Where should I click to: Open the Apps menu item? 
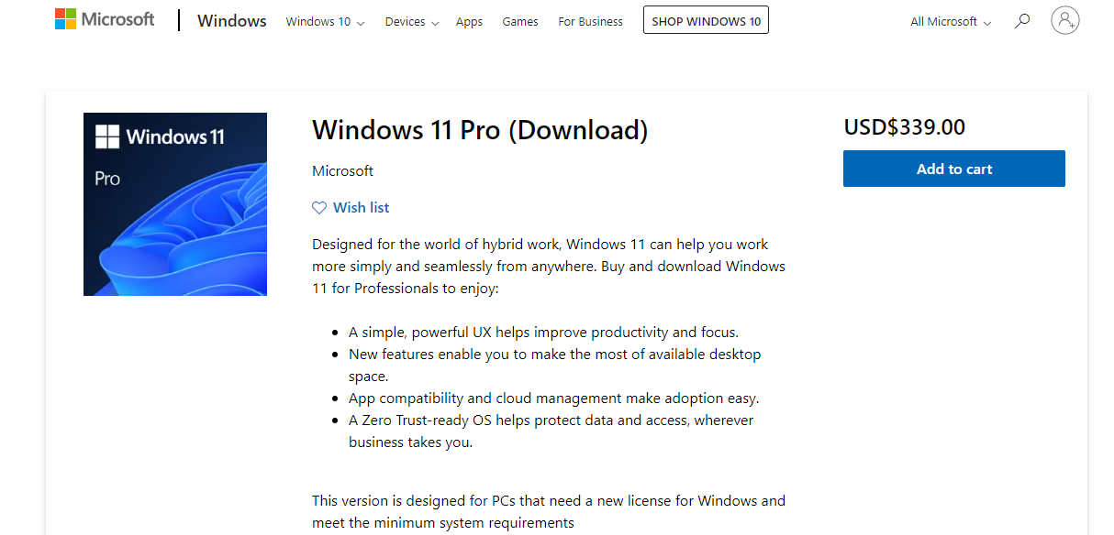click(x=469, y=22)
